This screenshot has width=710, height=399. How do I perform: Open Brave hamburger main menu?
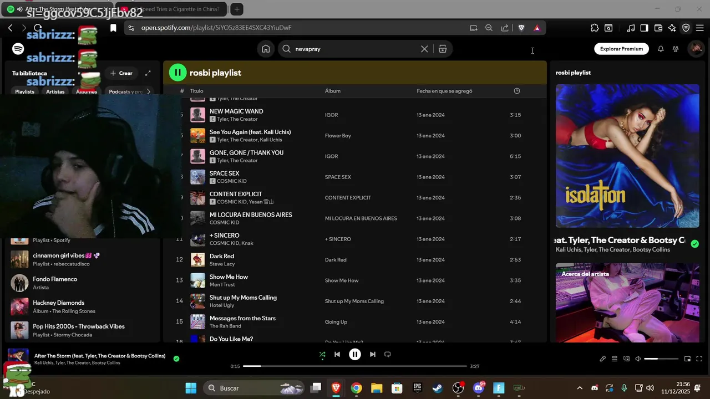(699, 28)
